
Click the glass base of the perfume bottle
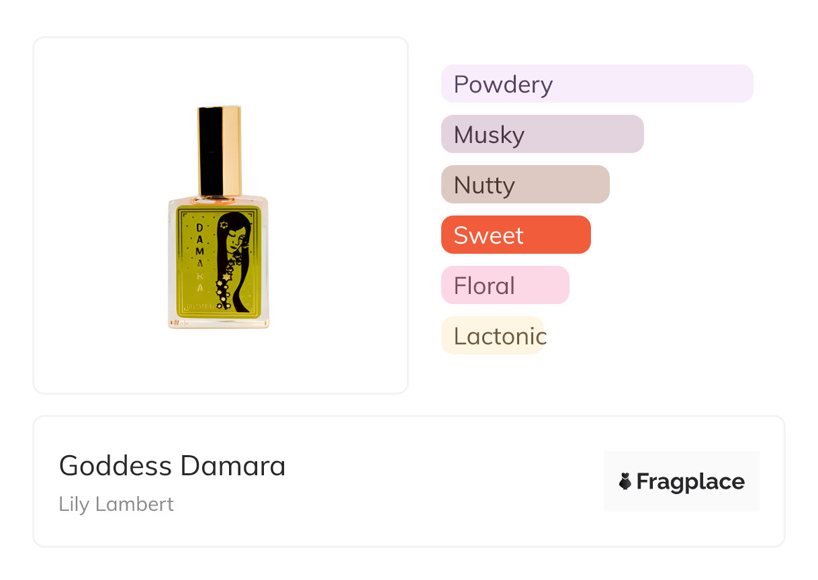[218, 323]
